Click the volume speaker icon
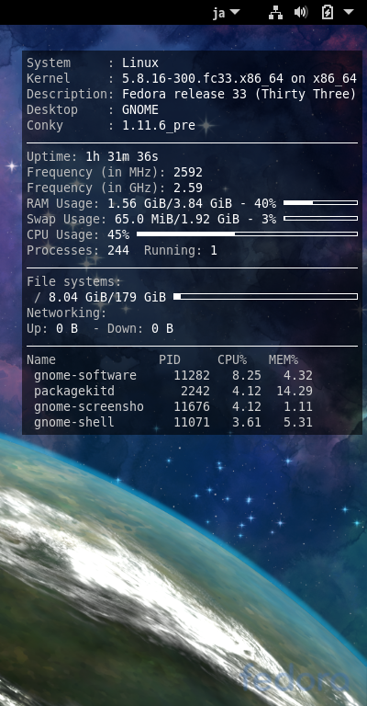367x706 pixels. click(x=301, y=12)
